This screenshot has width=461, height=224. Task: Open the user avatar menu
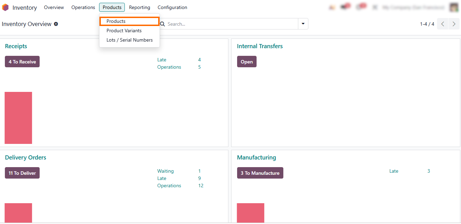point(454,7)
